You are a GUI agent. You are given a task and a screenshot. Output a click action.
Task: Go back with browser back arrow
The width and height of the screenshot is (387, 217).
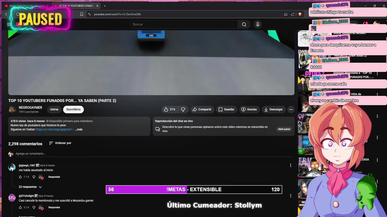point(6,14)
